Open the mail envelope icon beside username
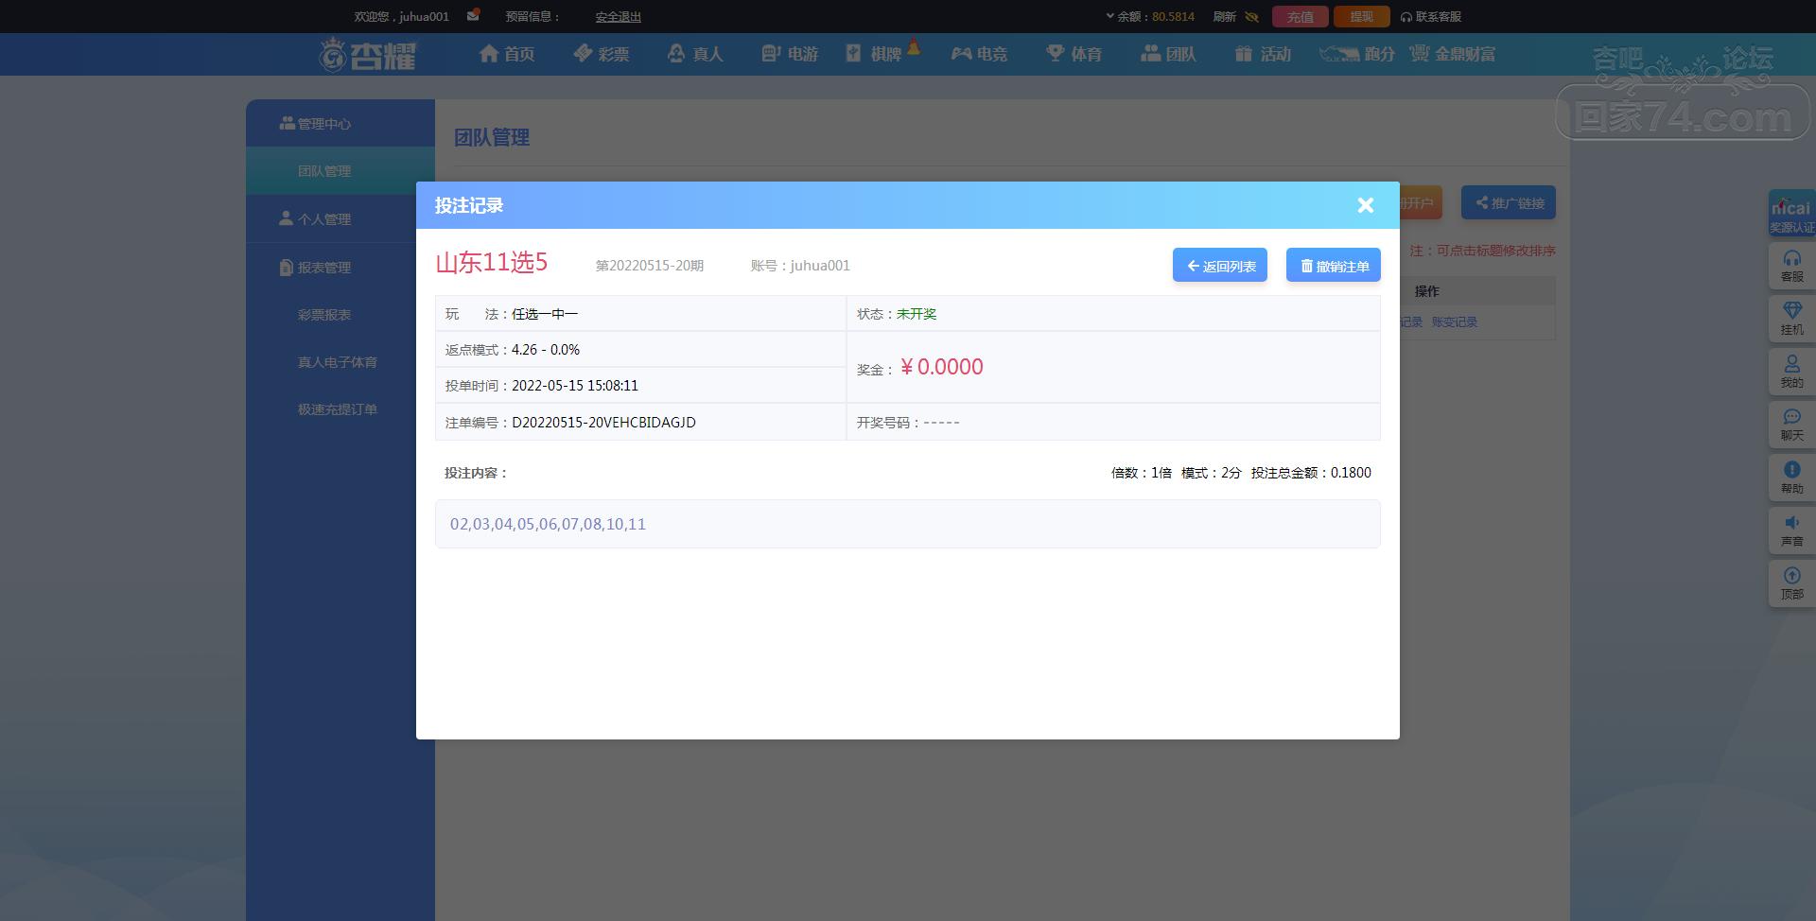1816x921 pixels. coord(473,15)
